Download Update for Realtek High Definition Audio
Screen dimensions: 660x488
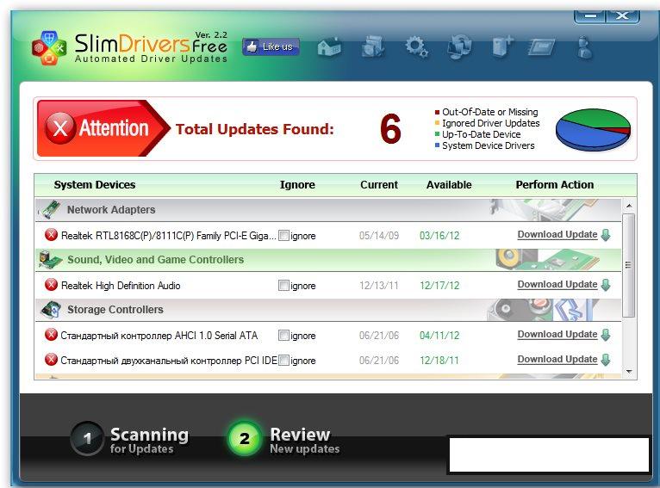(x=557, y=285)
